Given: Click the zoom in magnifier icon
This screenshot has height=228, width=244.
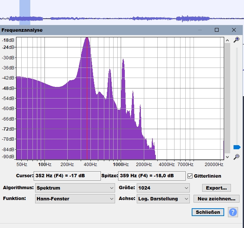Looking at the screenshot, I should (236, 40).
